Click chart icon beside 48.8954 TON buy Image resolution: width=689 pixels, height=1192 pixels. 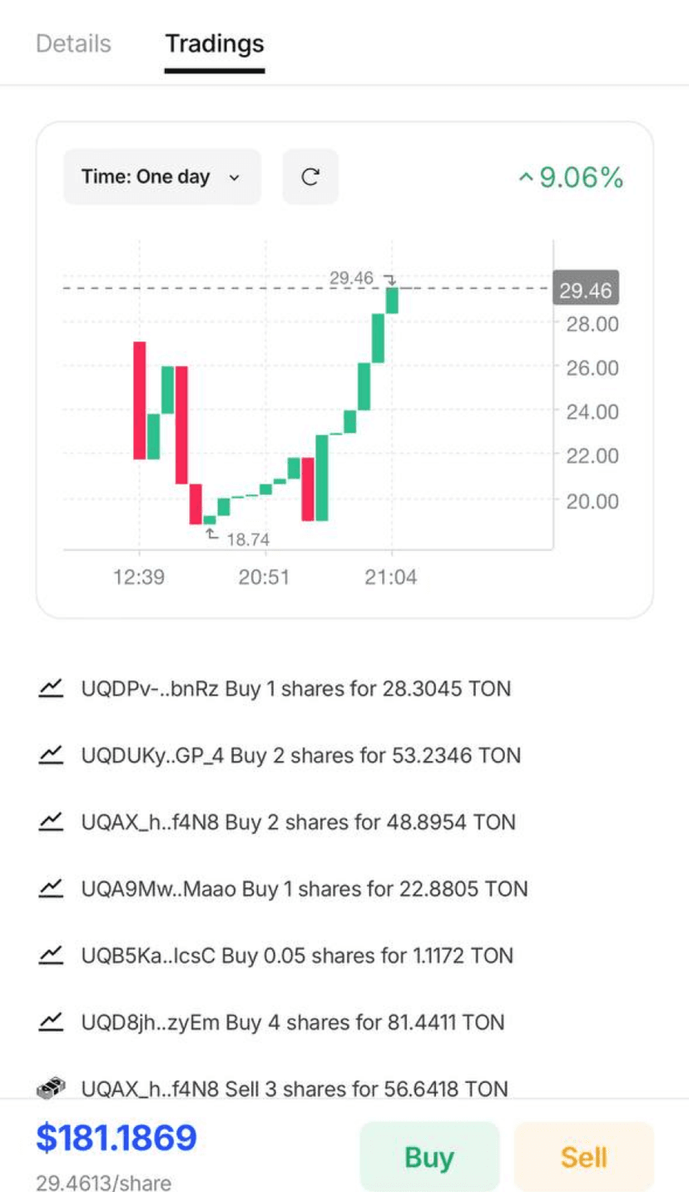point(51,822)
